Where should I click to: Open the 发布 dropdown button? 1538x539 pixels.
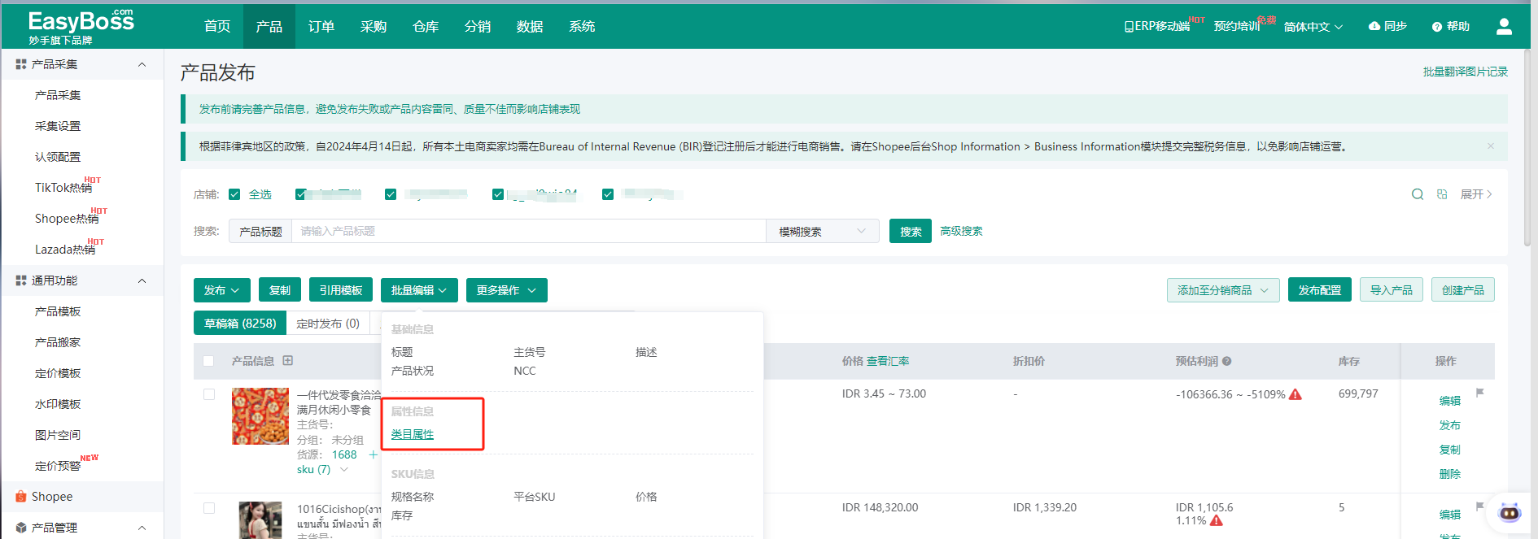(222, 290)
